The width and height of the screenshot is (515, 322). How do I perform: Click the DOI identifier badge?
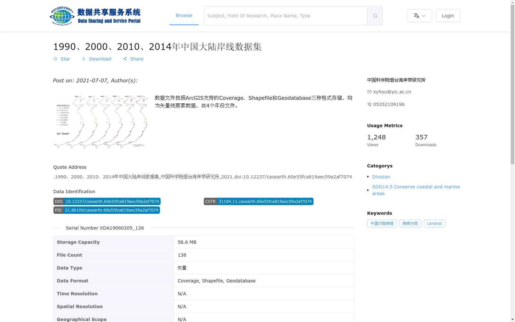[x=107, y=202]
